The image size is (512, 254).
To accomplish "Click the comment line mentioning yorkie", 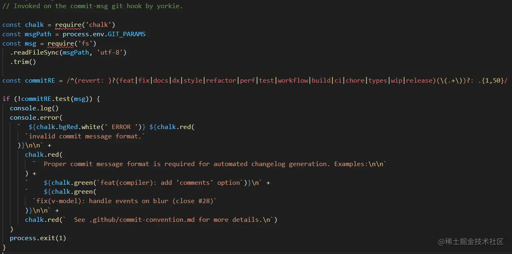I will point(93,6).
